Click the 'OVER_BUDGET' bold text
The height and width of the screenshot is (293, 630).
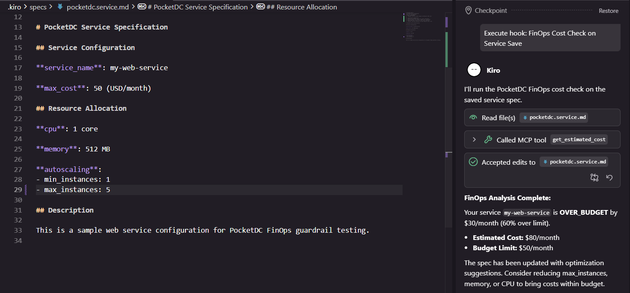coord(584,212)
